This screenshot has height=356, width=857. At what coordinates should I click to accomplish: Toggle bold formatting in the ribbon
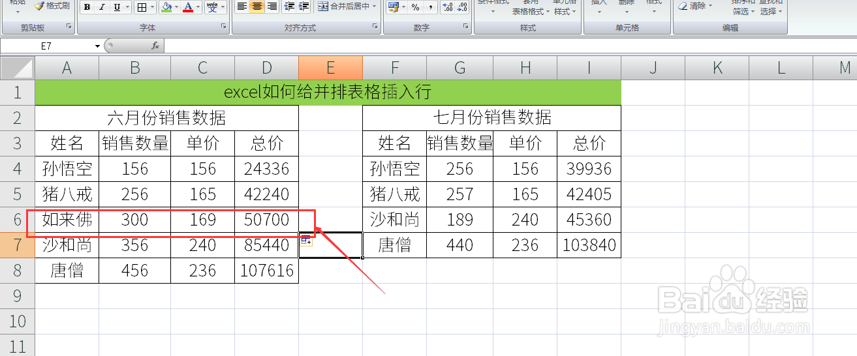tap(87, 7)
